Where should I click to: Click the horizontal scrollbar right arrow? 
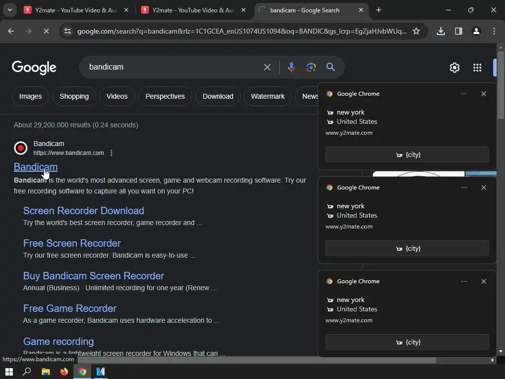pyautogui.click(x=493, y=360)
